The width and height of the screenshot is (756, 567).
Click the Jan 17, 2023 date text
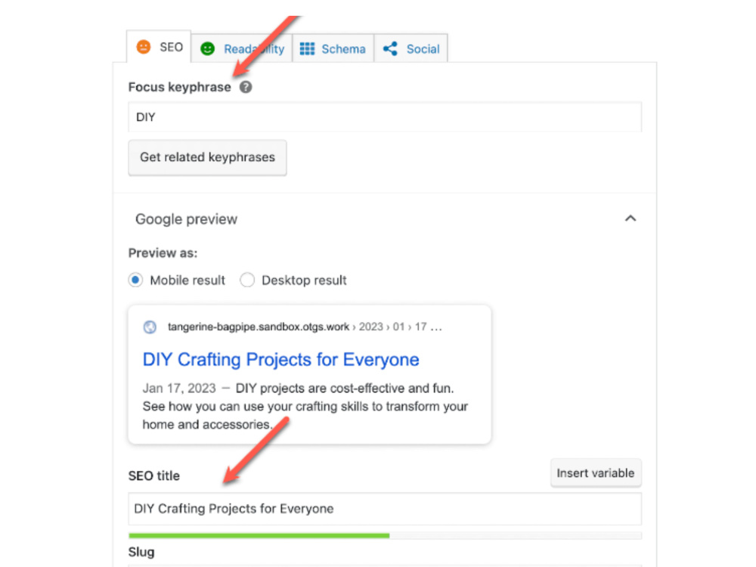pyautogui.click(x=179, y=388)
